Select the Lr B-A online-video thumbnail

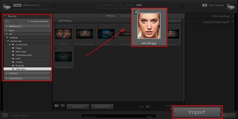85,34
